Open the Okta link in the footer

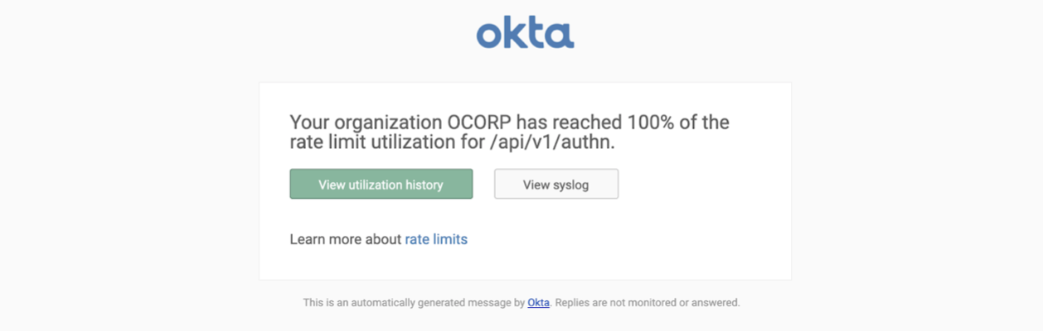point(538,303)
